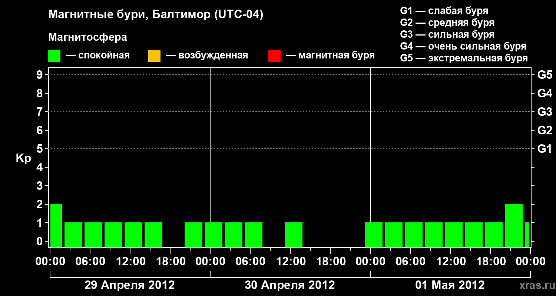Click the green bar at 12:00 on 01 May

tap(454, 235)
